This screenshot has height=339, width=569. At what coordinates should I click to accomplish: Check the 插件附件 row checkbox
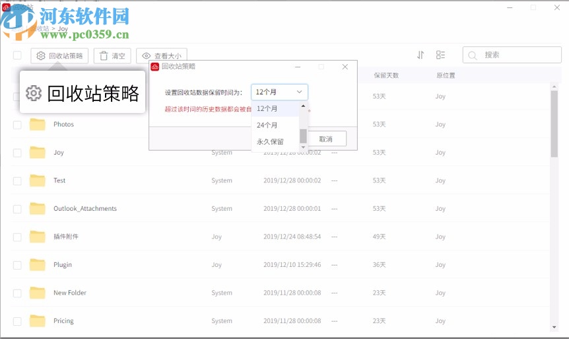17,237
